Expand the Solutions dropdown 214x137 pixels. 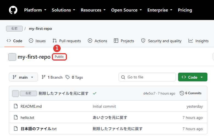63,10
